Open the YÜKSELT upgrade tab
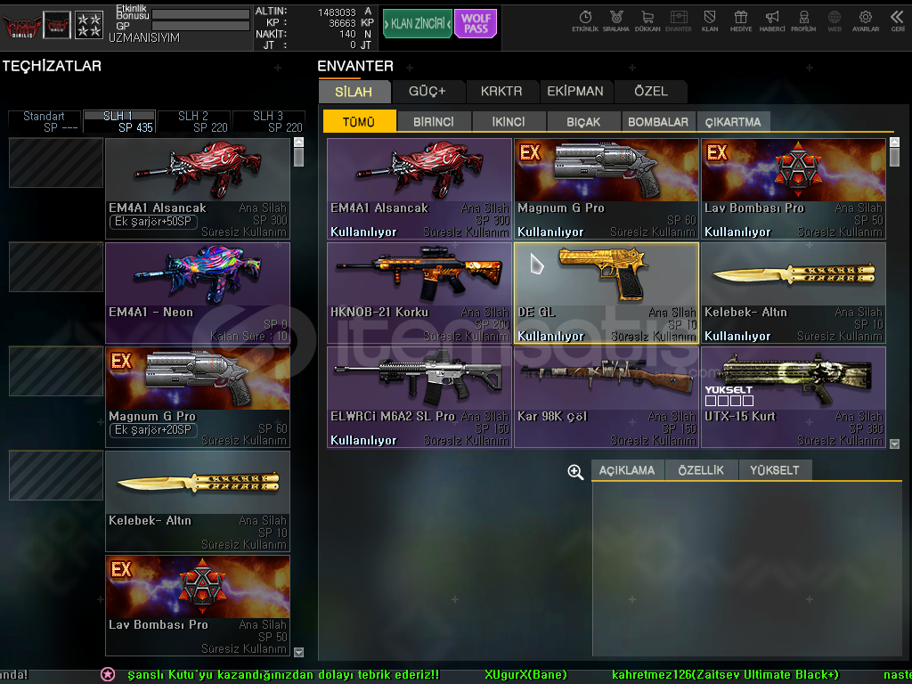The width and height of the screenshot is (912, 684). [x=774, y=470]
